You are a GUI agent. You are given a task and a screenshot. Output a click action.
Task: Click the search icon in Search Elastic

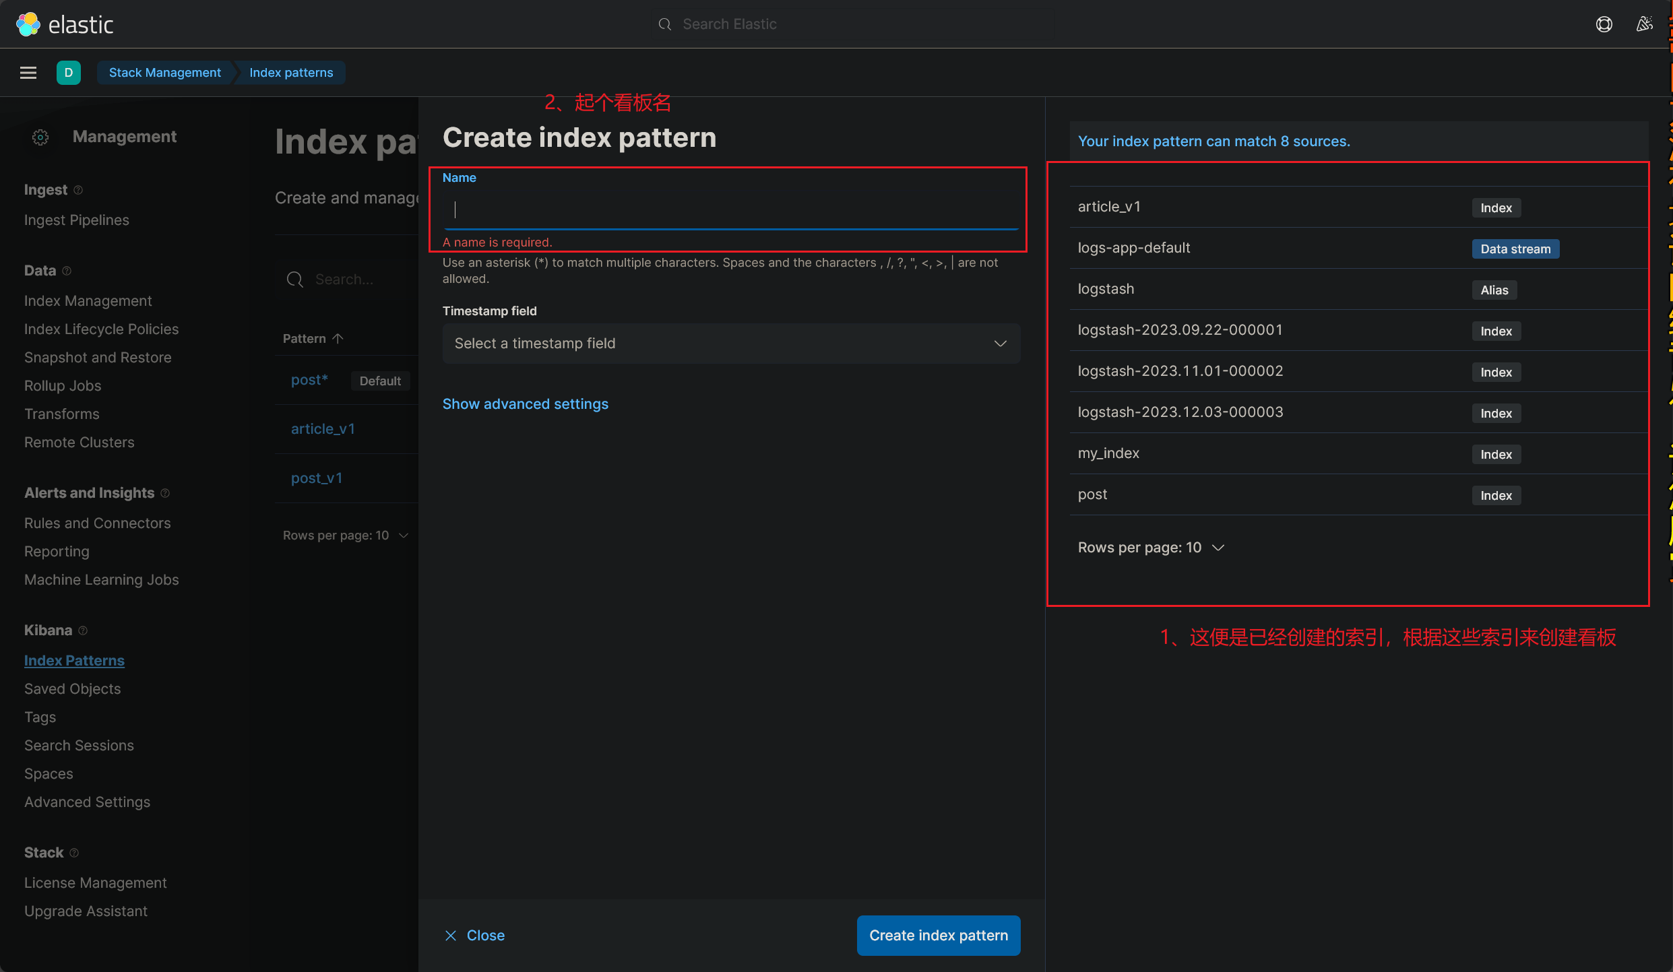665,24
